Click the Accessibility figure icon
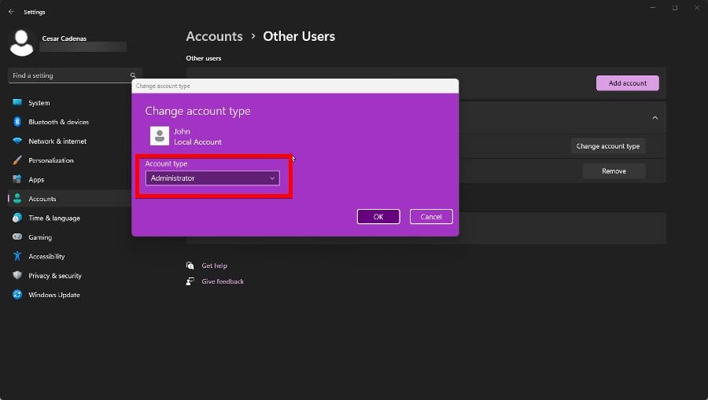The width and height of the screenshot is (708, 400). click(17, 256)
